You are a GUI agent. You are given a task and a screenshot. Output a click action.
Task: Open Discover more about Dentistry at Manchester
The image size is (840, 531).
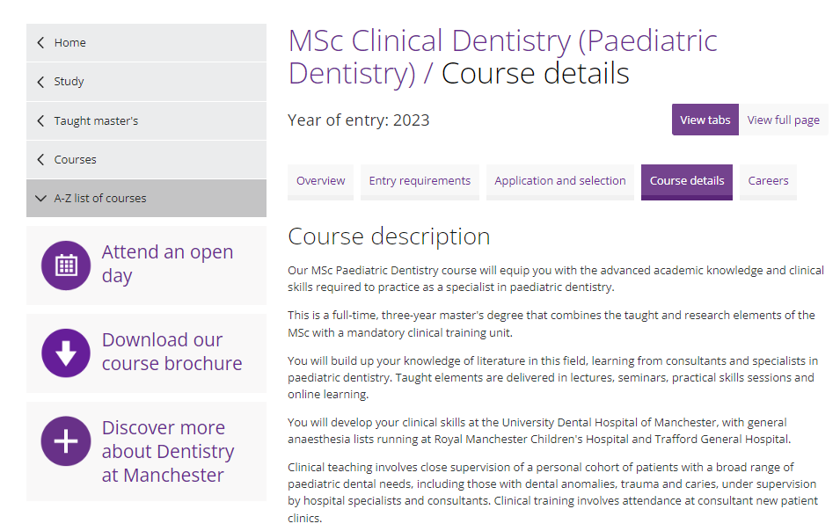pos(167,451)
